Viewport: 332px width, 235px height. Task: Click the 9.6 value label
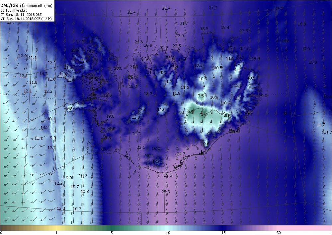pyautogui.click(x=206, y=144)
